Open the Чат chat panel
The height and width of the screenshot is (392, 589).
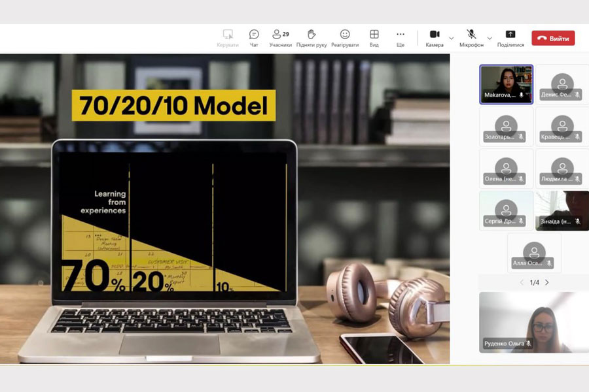[254, 39]
